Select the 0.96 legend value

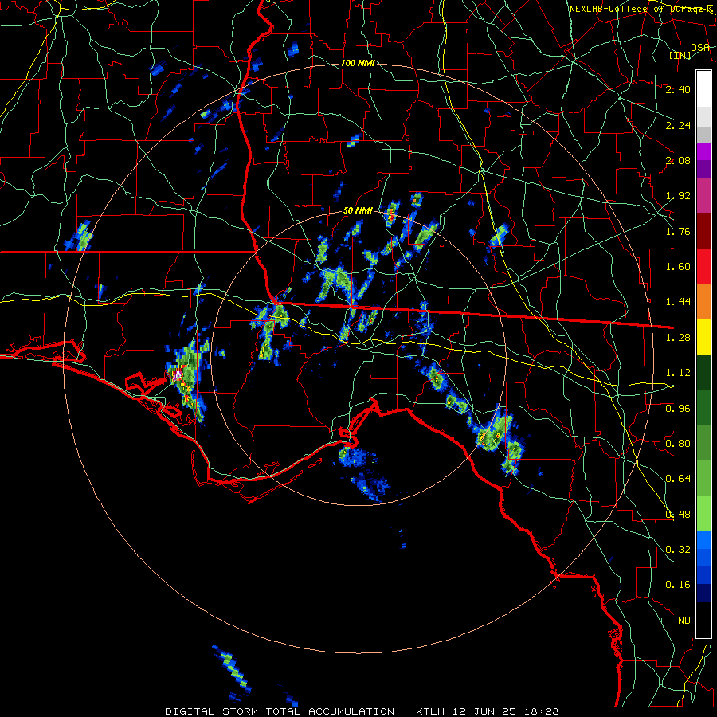click(x=678, y=409)
